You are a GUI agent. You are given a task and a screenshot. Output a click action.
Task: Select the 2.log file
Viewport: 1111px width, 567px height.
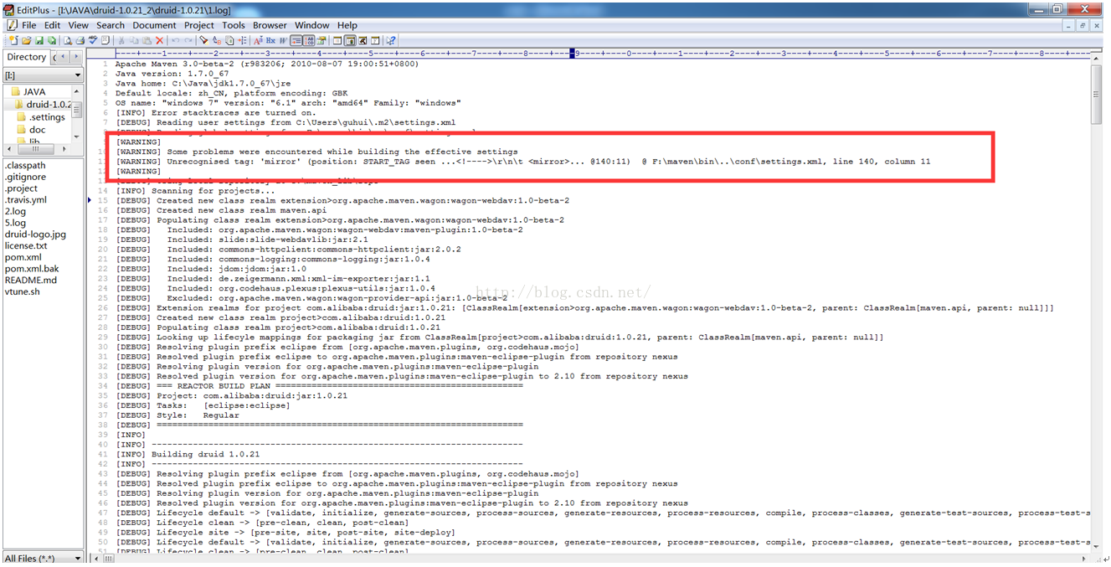click(x=15, y=212)
